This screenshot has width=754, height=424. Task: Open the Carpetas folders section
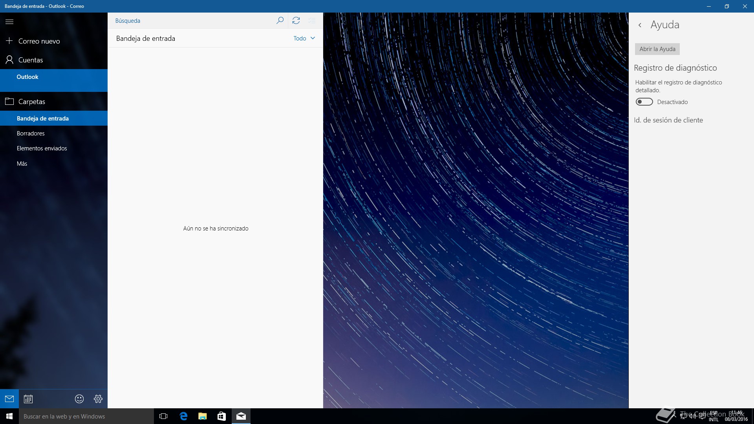coord(31,102)
